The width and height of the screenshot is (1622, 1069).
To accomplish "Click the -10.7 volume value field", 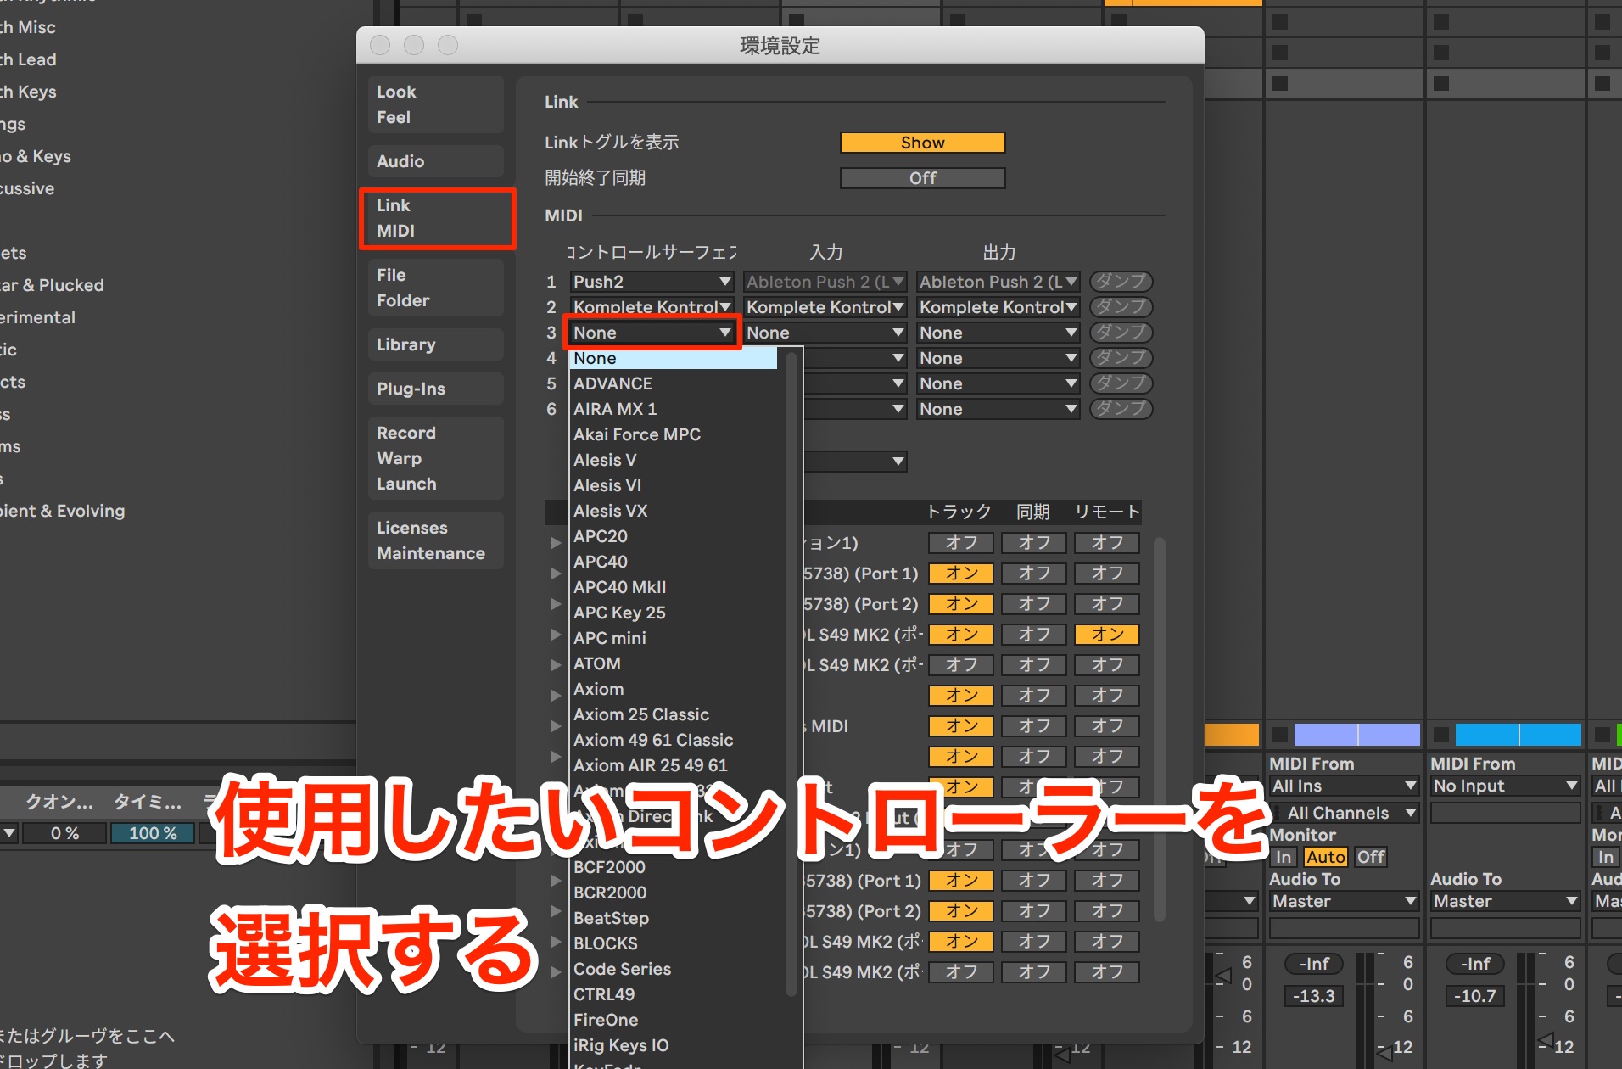I will point(1474,996).
